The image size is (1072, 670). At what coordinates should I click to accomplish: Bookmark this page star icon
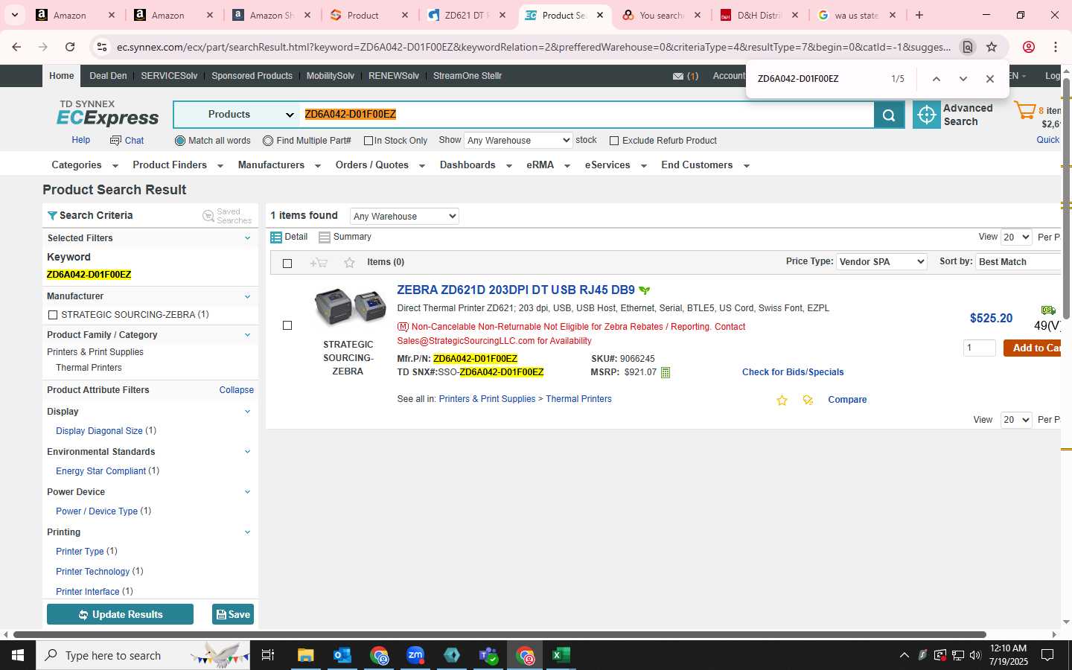coord(992,47)
